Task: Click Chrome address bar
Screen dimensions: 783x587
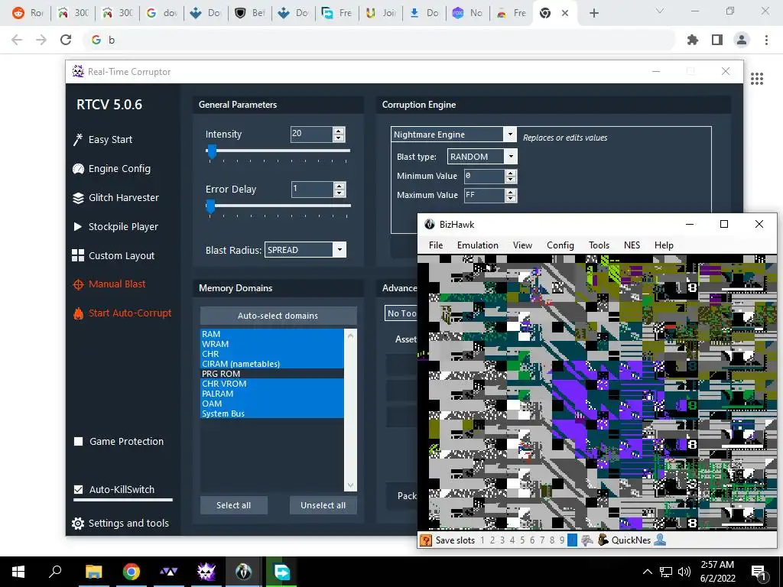Action: tap(379, 40)
